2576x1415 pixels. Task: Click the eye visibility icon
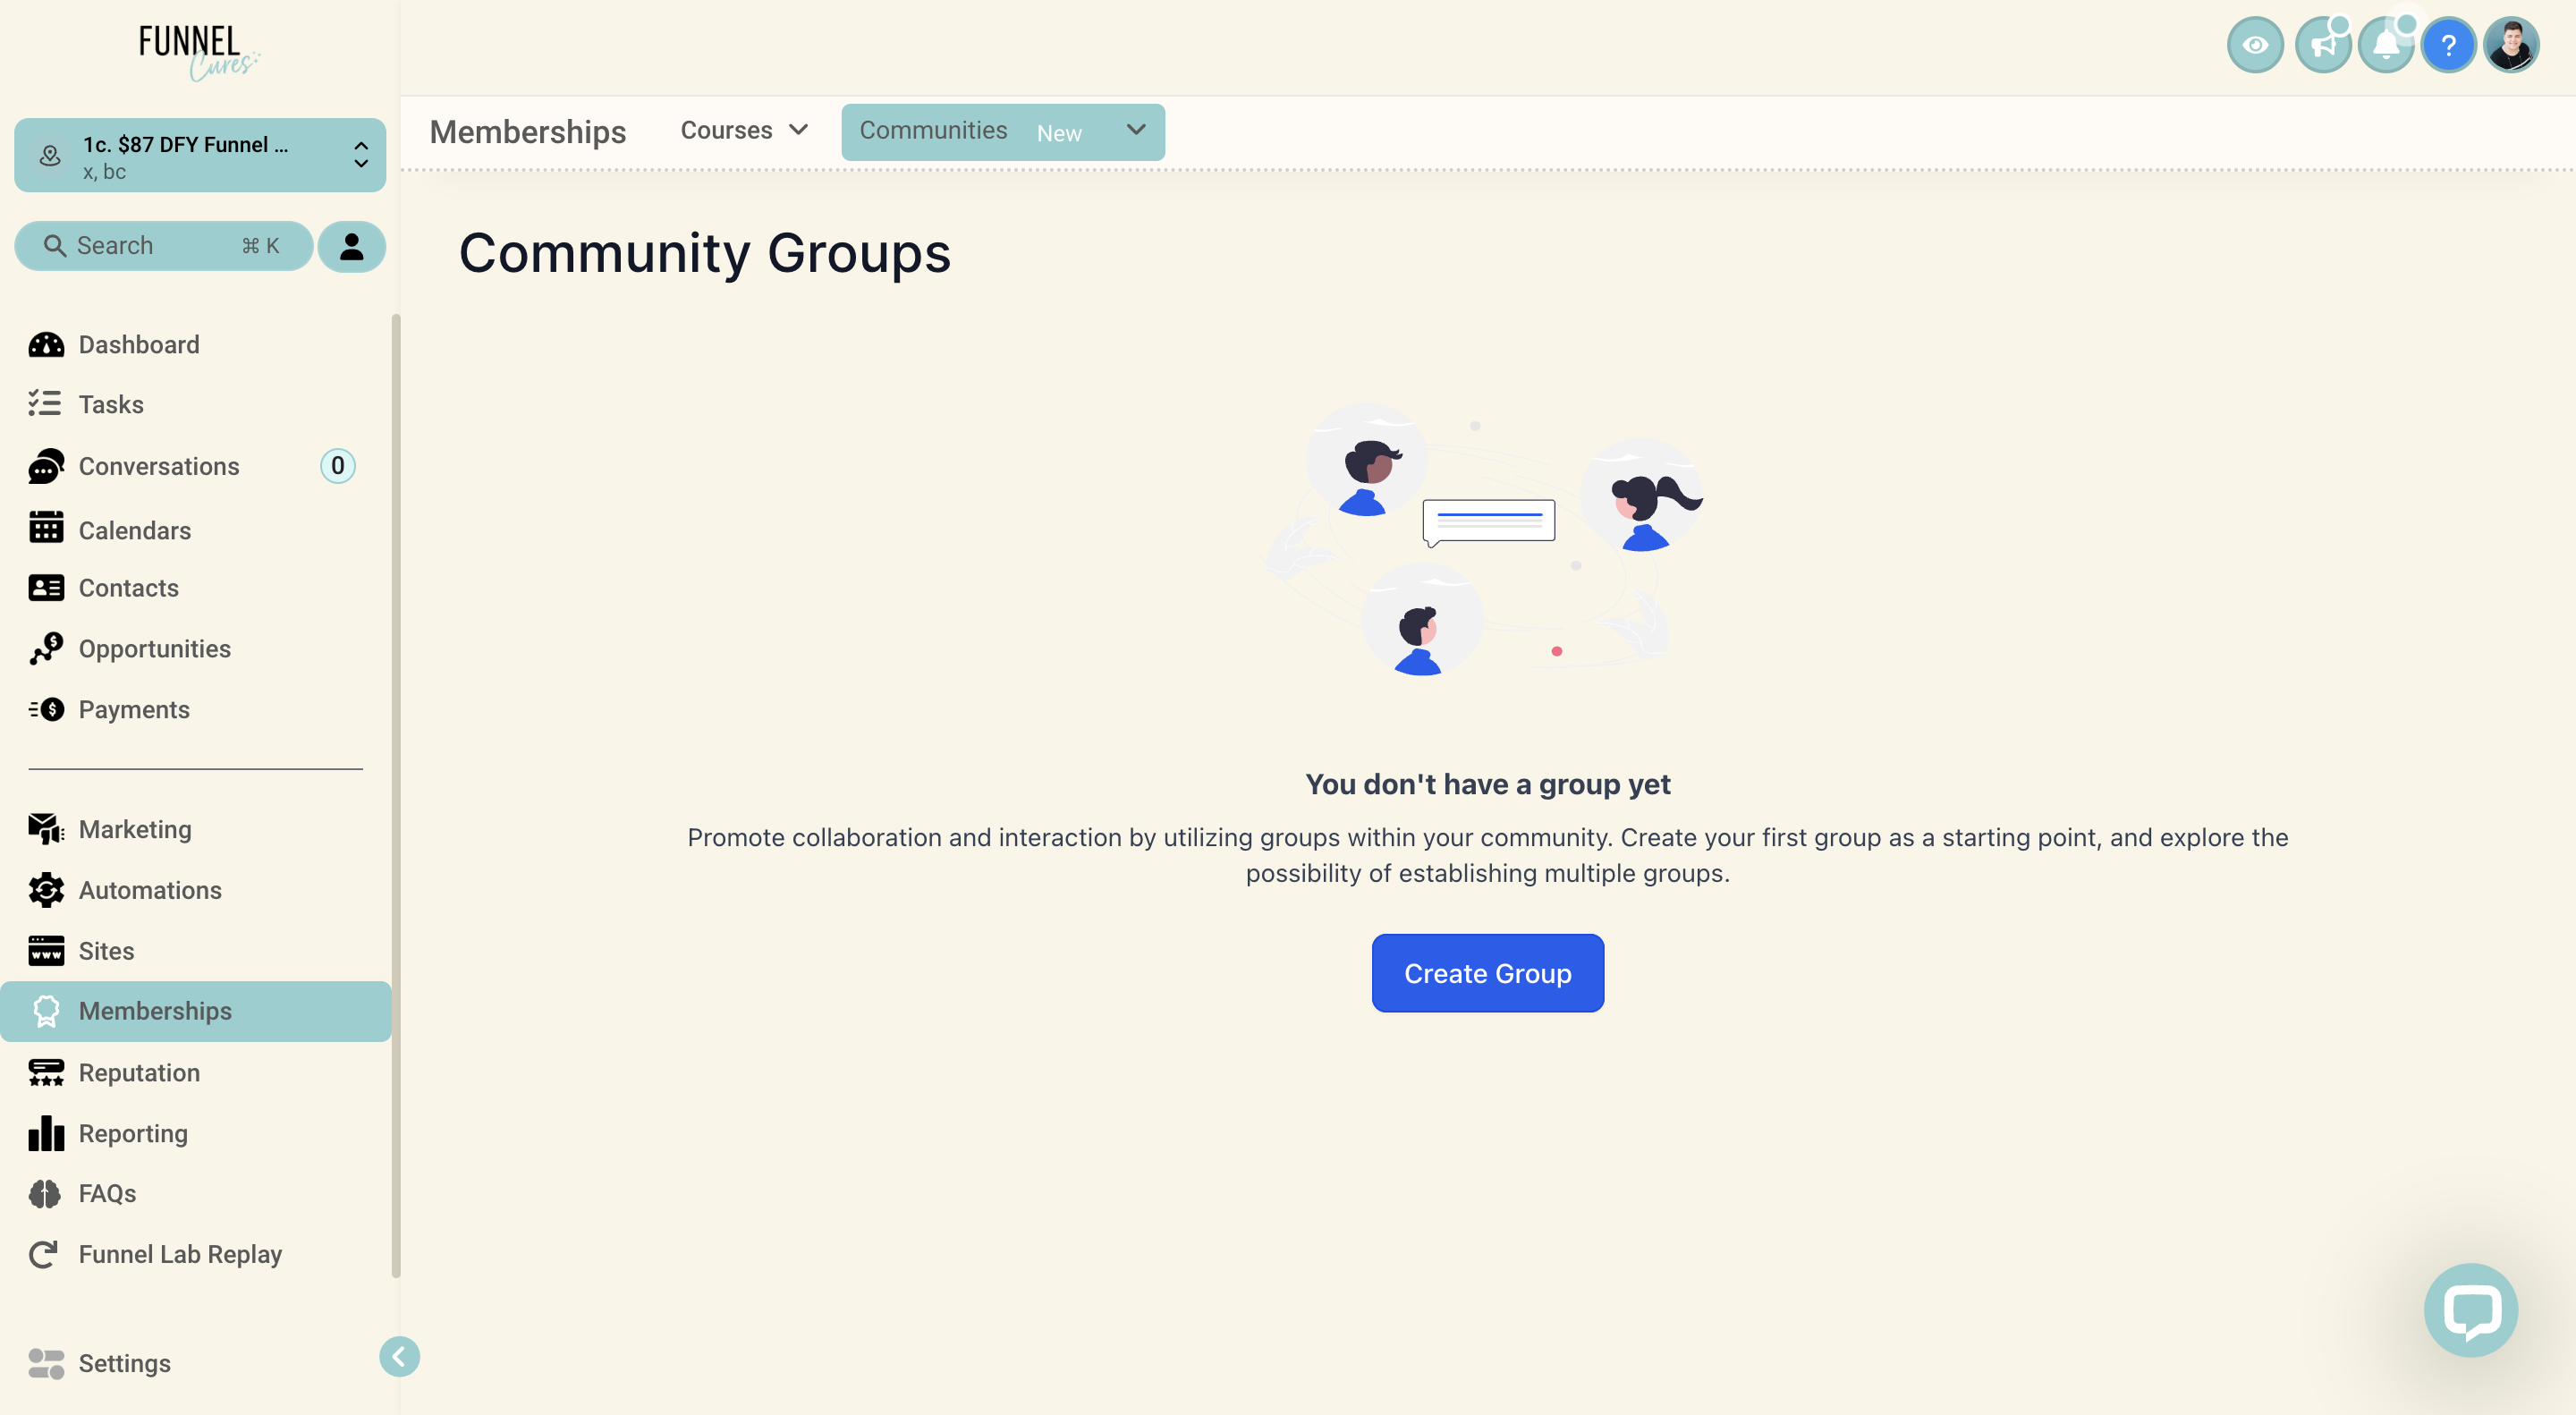click(x=2256, y=46)
